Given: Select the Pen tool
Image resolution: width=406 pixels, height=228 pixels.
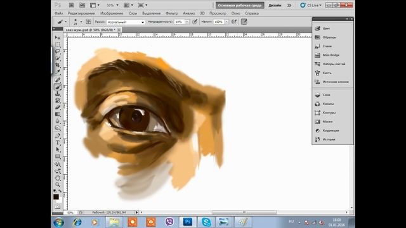Looking at the screenshot, I should click(x=58, y=136).
